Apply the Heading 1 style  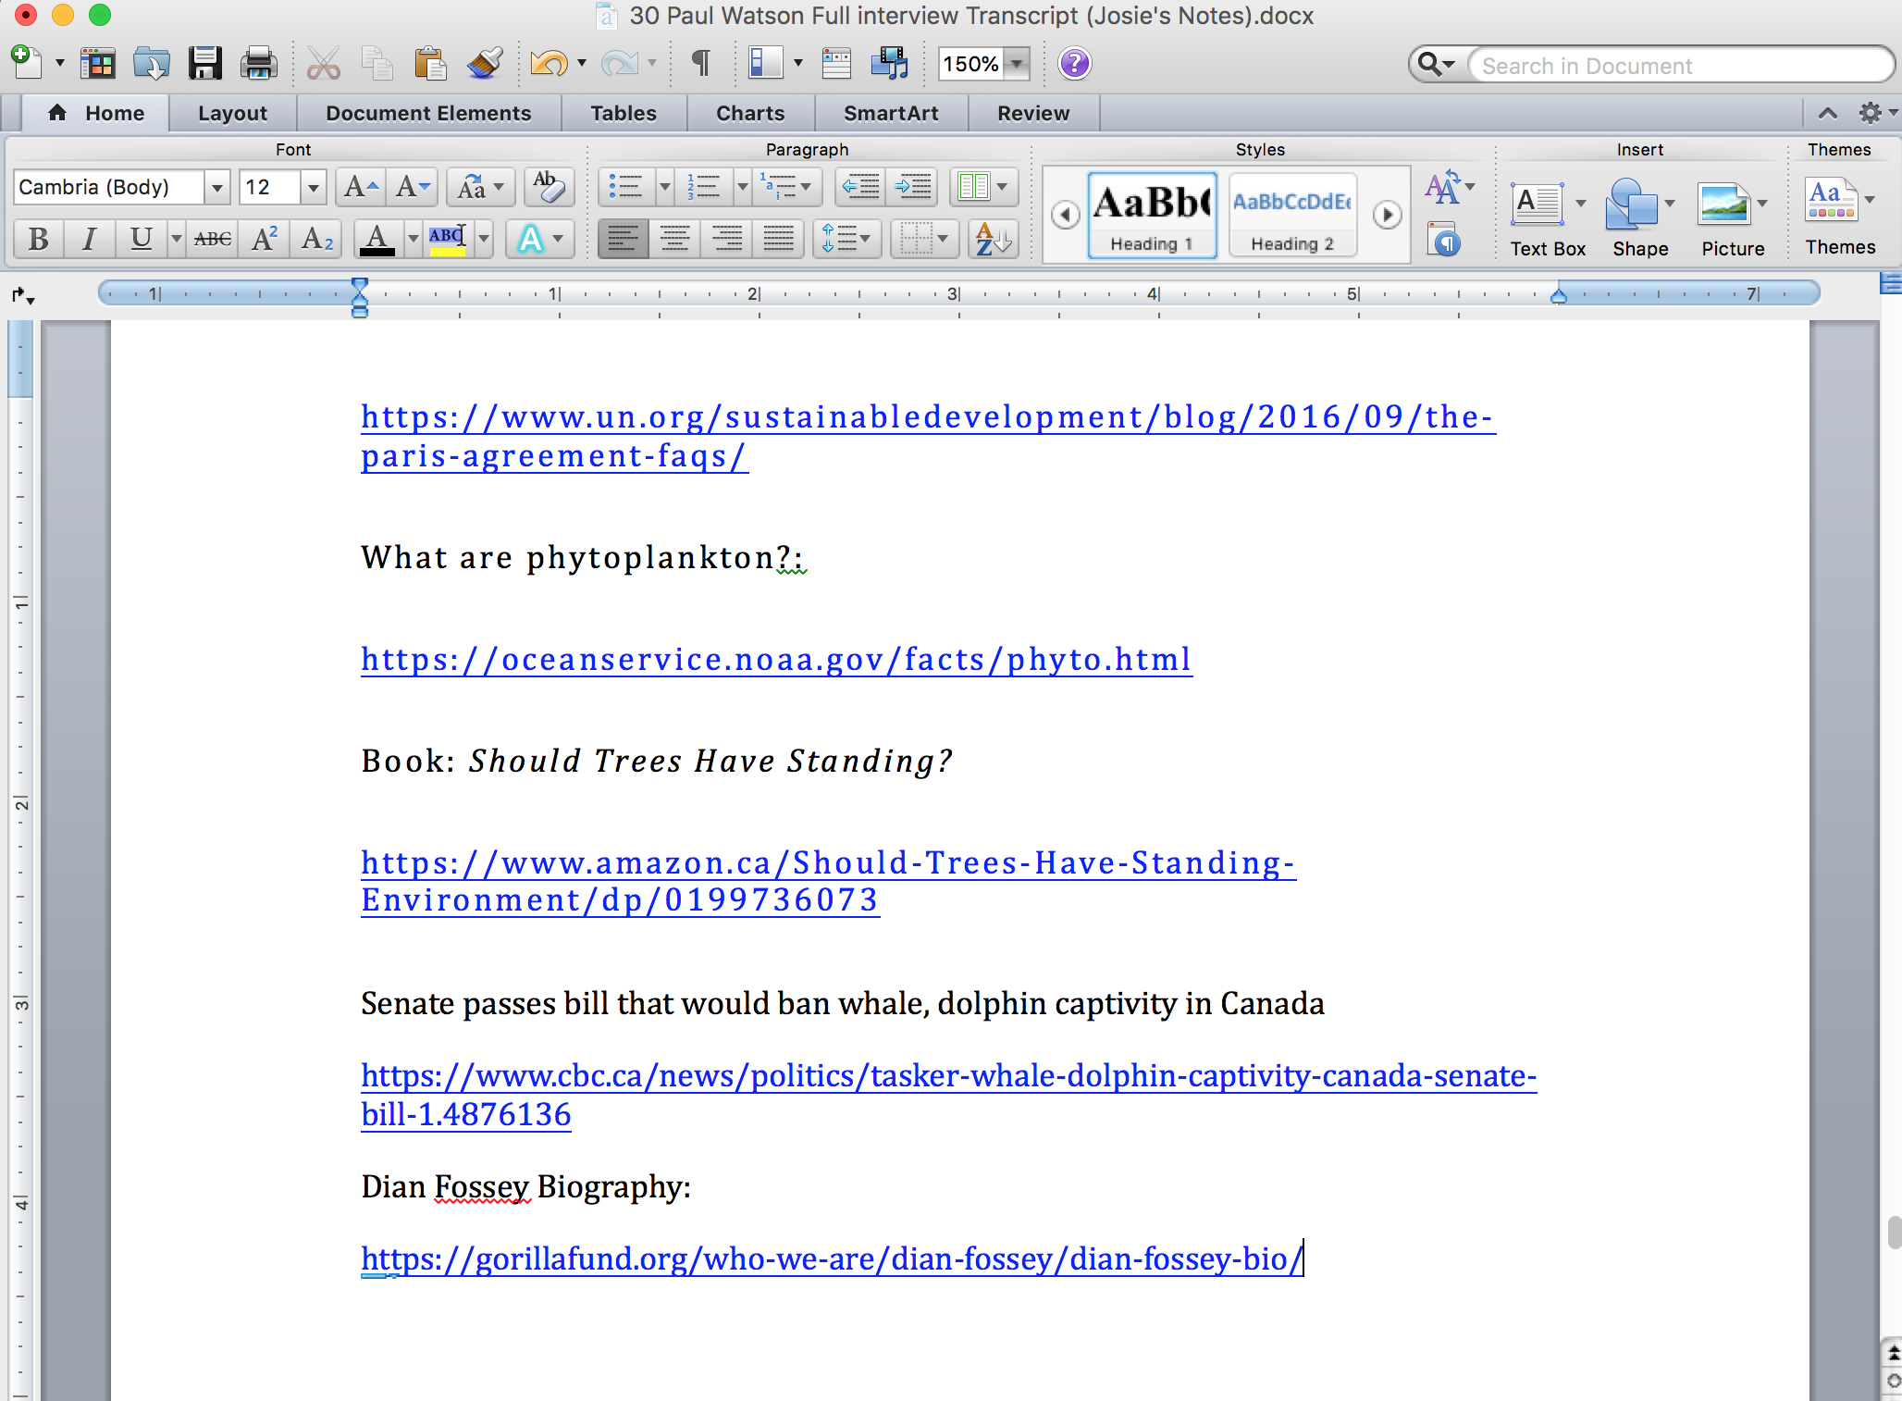tap(1152, 215)
